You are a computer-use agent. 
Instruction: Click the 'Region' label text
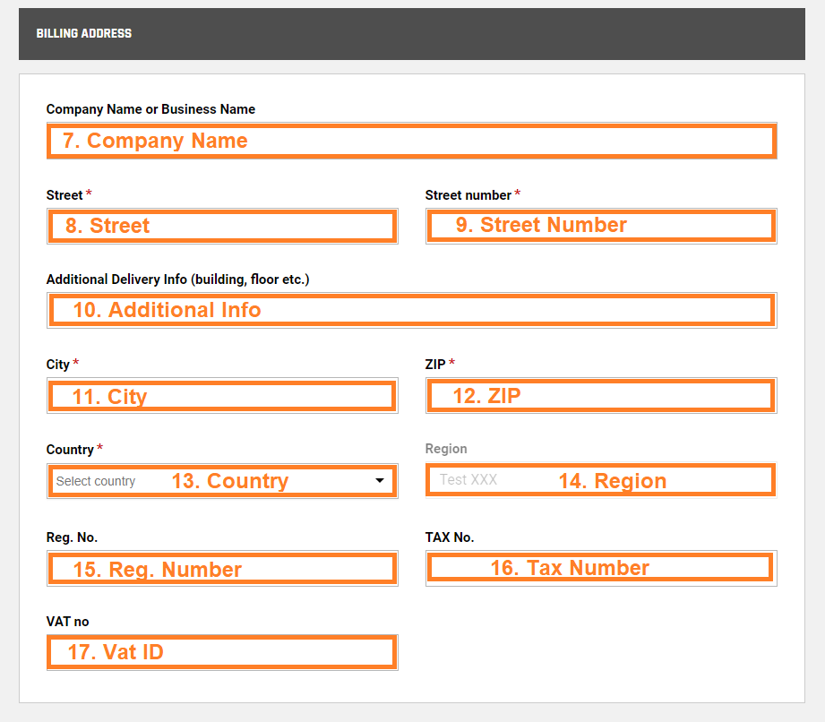click(x=446, y=449)
